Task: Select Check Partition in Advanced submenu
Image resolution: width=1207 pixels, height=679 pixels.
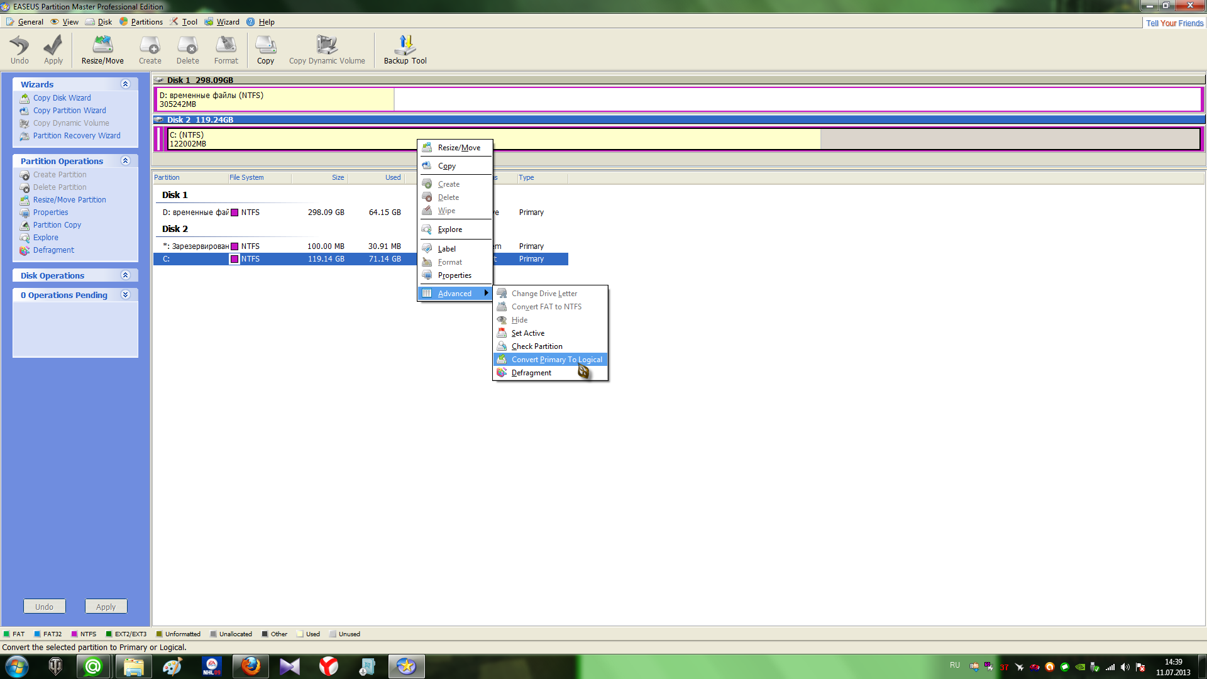Action: pyautogui.click(x=550, y=346)
